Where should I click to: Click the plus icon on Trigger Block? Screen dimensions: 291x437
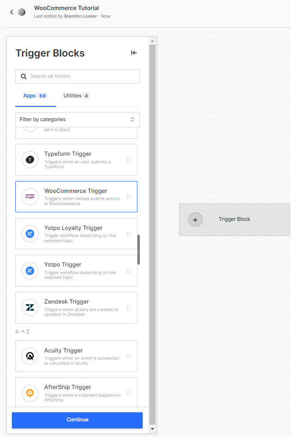[195, 219]
